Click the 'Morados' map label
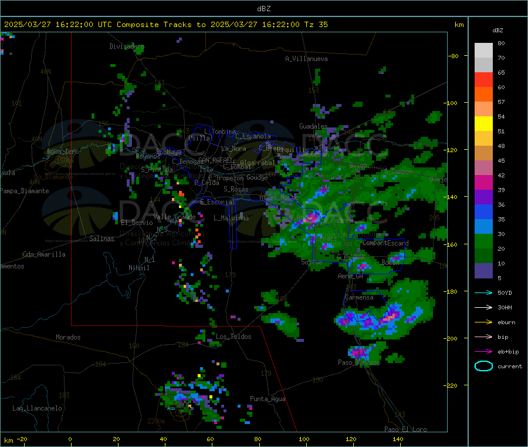Image resolution: width=528 pixels, height=447 pixels. (x=68, y=337)
